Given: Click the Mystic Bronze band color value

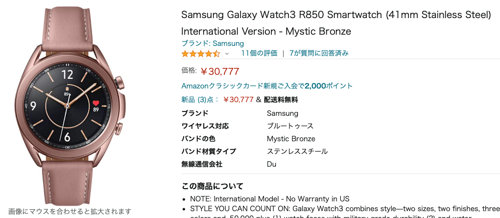Looking at the screenshot, I should (x=291, y=139).
